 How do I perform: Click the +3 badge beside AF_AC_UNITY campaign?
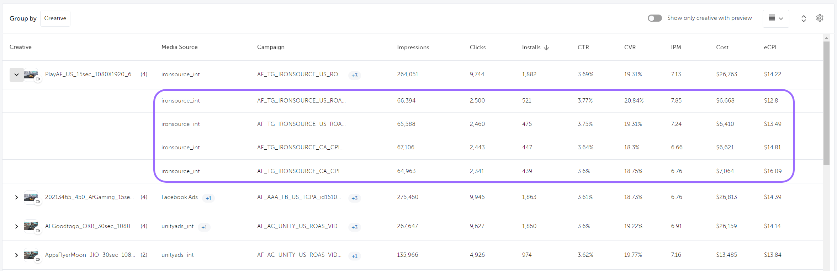[x=354, y=227]
